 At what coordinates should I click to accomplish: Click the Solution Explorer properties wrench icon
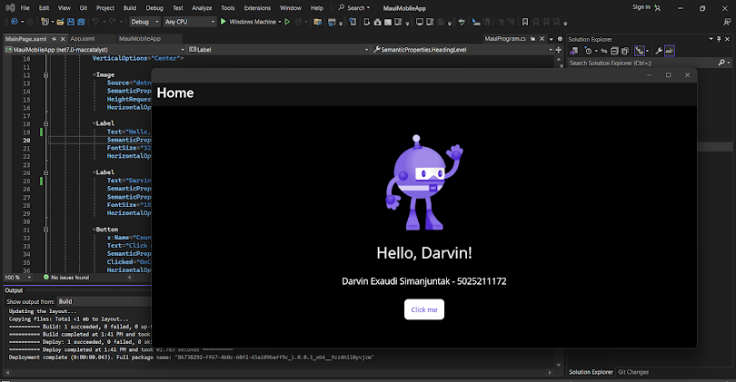point(659,51)
